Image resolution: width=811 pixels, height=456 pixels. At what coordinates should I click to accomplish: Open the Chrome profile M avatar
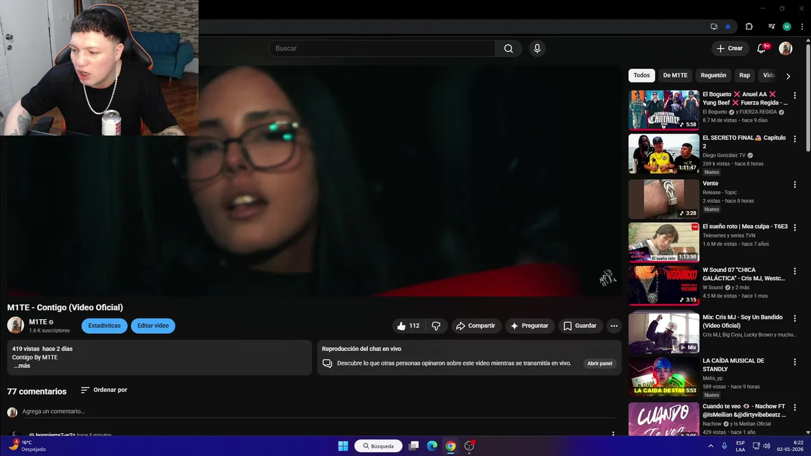(x=787, y=27)
